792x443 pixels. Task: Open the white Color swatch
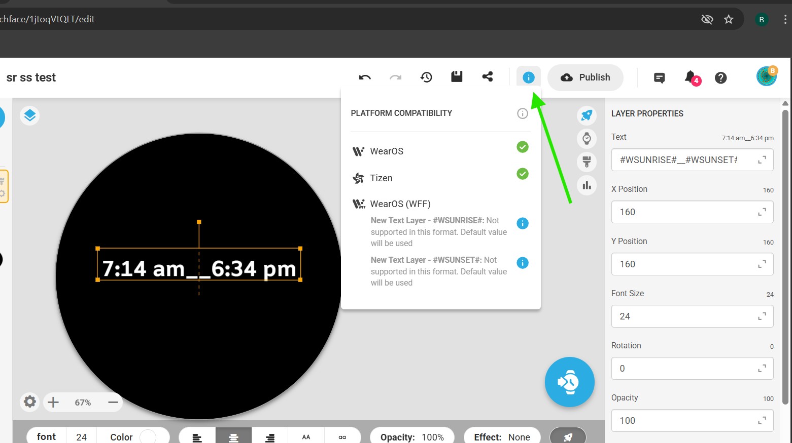[x=148, y=436]
